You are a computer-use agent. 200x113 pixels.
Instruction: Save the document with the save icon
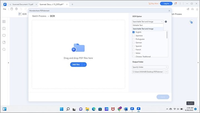coord(12,9)
